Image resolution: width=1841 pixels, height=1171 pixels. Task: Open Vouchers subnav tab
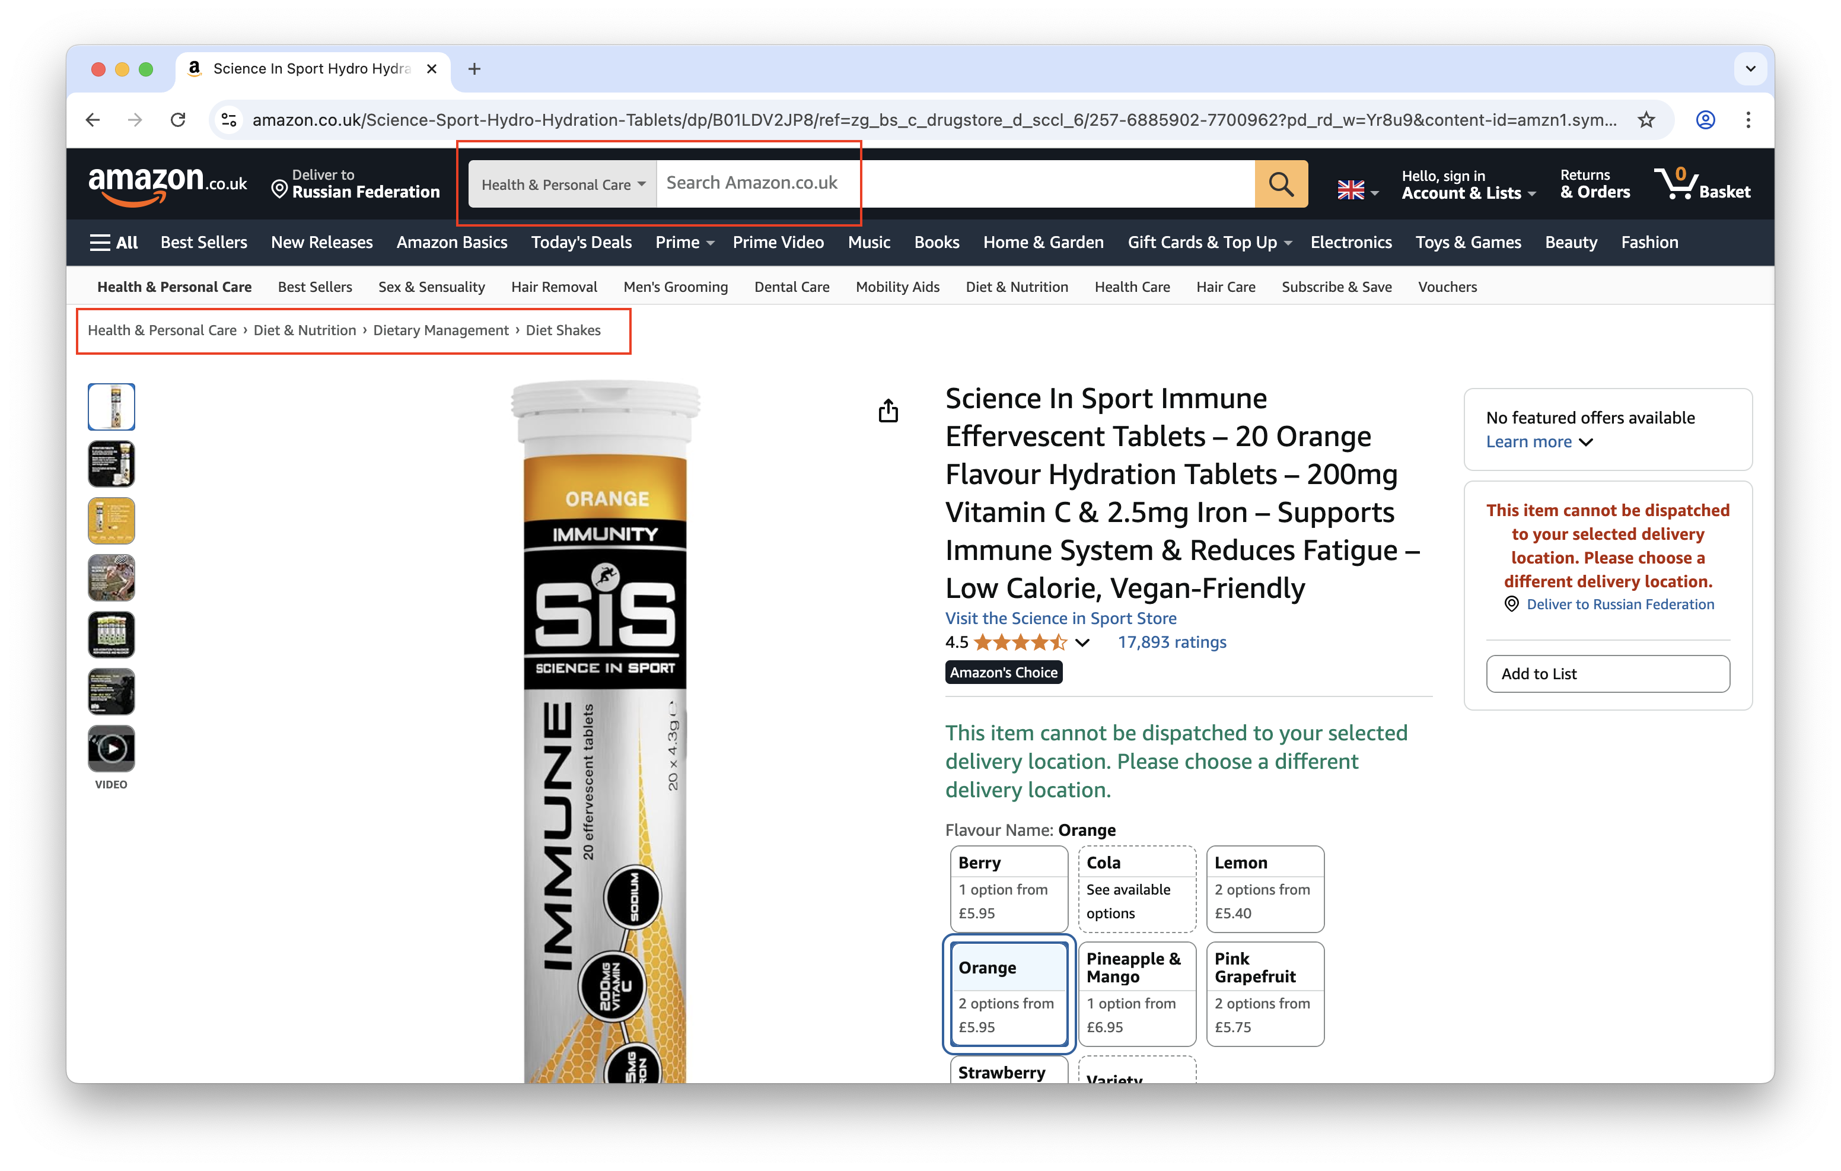point(1447,287)
